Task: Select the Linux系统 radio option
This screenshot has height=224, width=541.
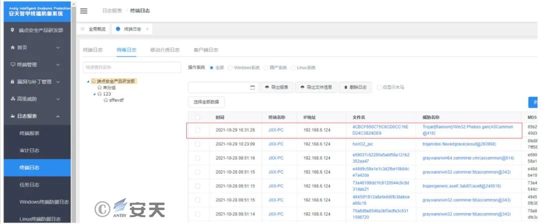Action: coord(293,68)
